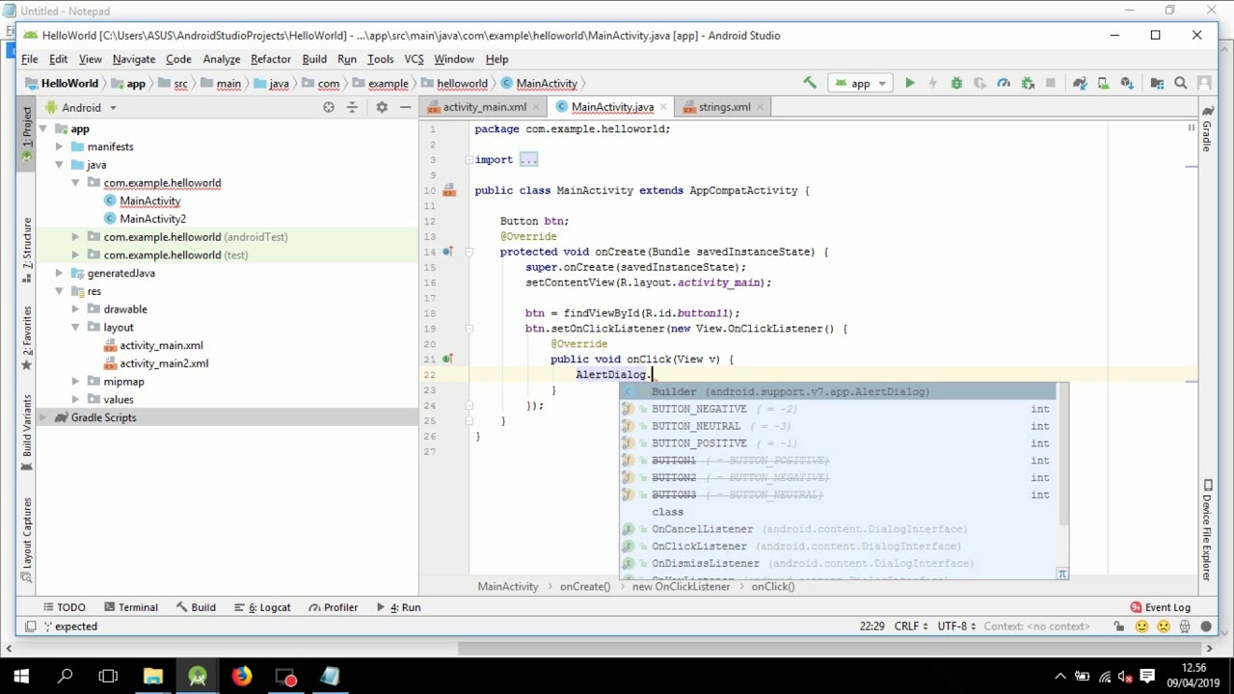
Task: Hide the Project panel with minimize icon
Action: [x=405, y=107]
